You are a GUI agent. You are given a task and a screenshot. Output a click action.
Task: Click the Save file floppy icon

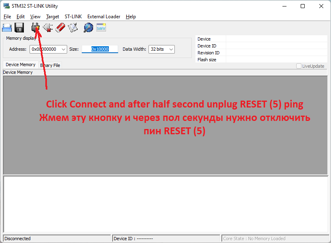[x=19, y=28]
